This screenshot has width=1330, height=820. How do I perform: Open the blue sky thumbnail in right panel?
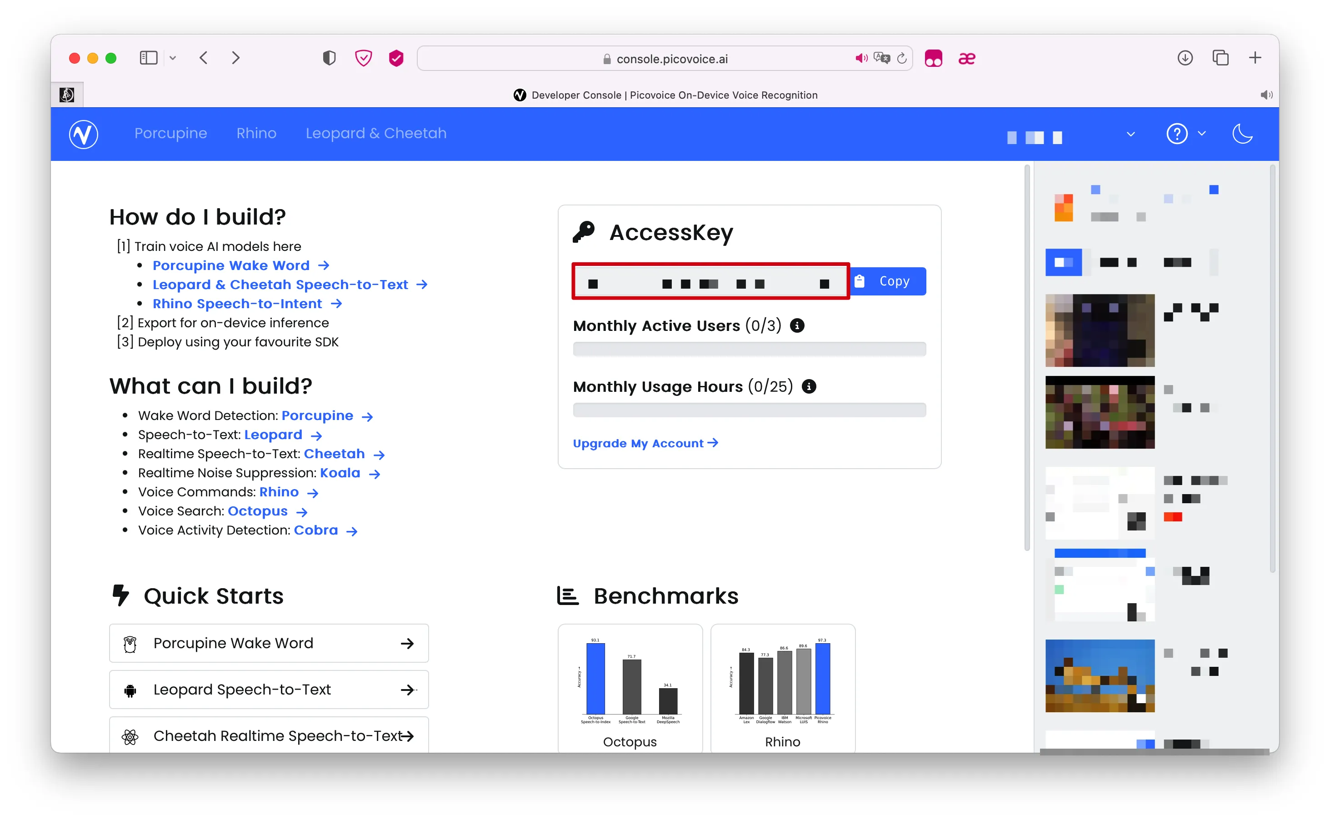point(1100,676)
